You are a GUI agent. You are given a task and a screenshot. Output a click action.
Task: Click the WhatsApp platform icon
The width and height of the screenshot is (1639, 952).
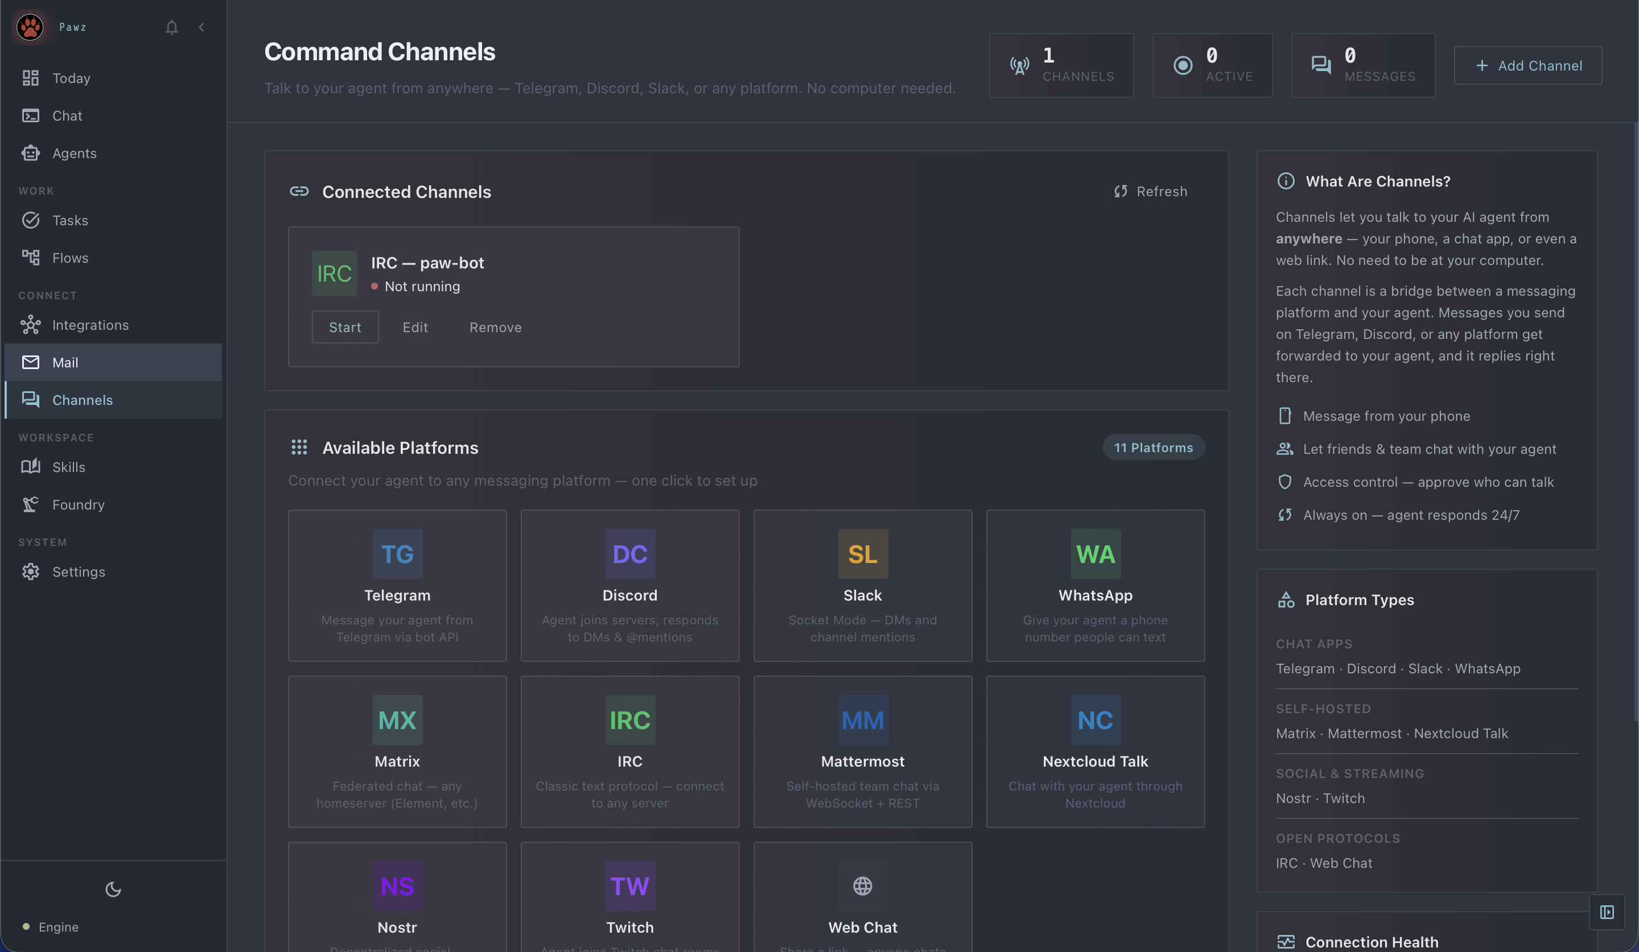click(x=1096, y=553)
